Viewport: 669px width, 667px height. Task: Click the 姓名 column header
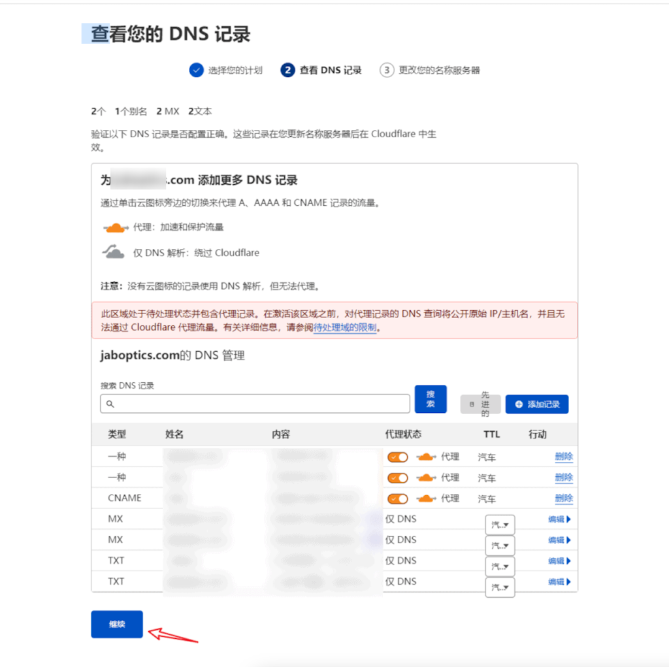[174, 434]
